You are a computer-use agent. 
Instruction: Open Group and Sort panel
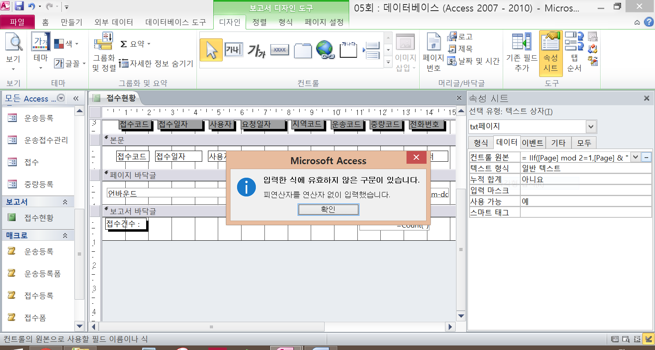pos(104,52)
